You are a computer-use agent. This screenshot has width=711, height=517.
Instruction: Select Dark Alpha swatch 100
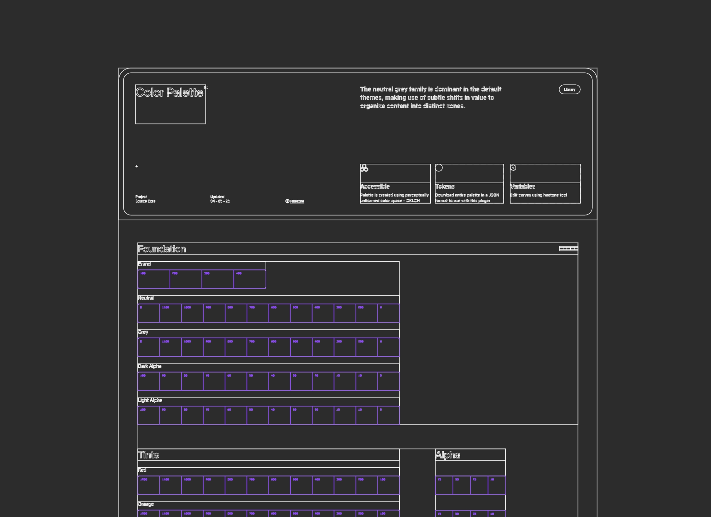click(x=149, y=381)
